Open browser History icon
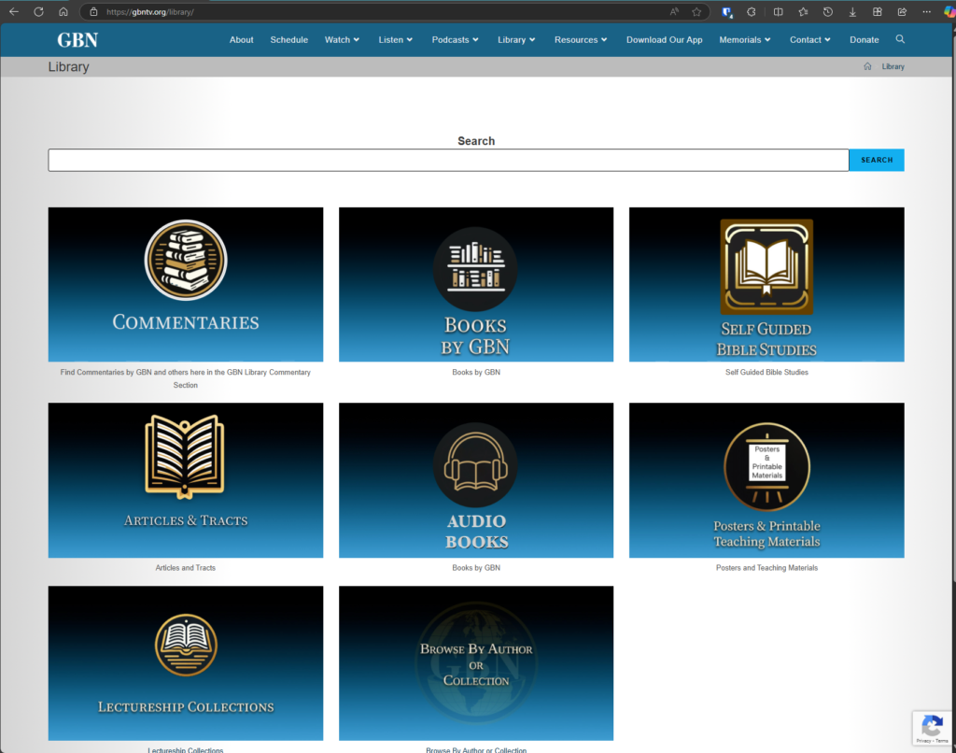The image size is (956, 753). click(827, 12)
